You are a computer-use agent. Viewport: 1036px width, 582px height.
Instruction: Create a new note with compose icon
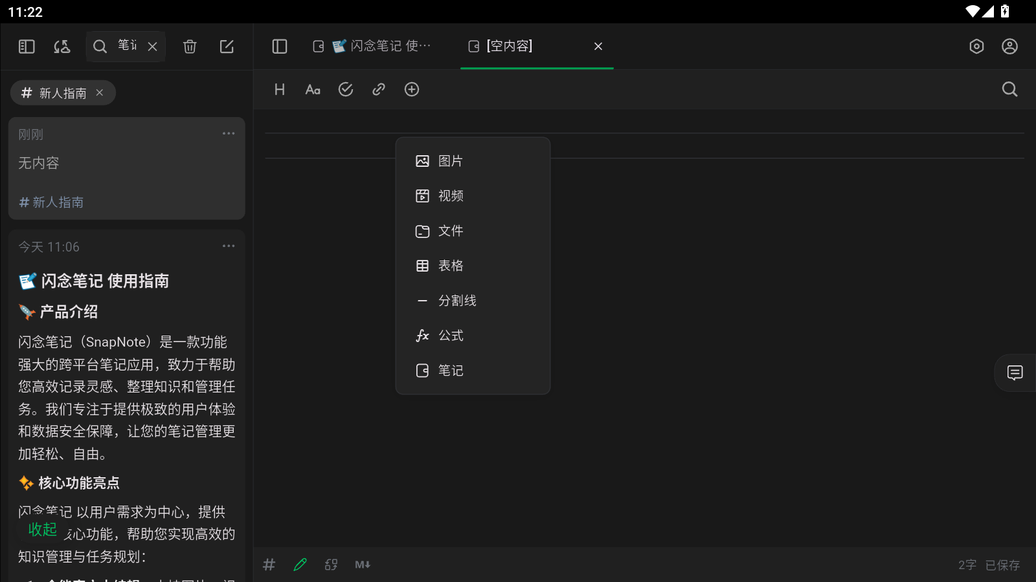[x=227, y=46]
